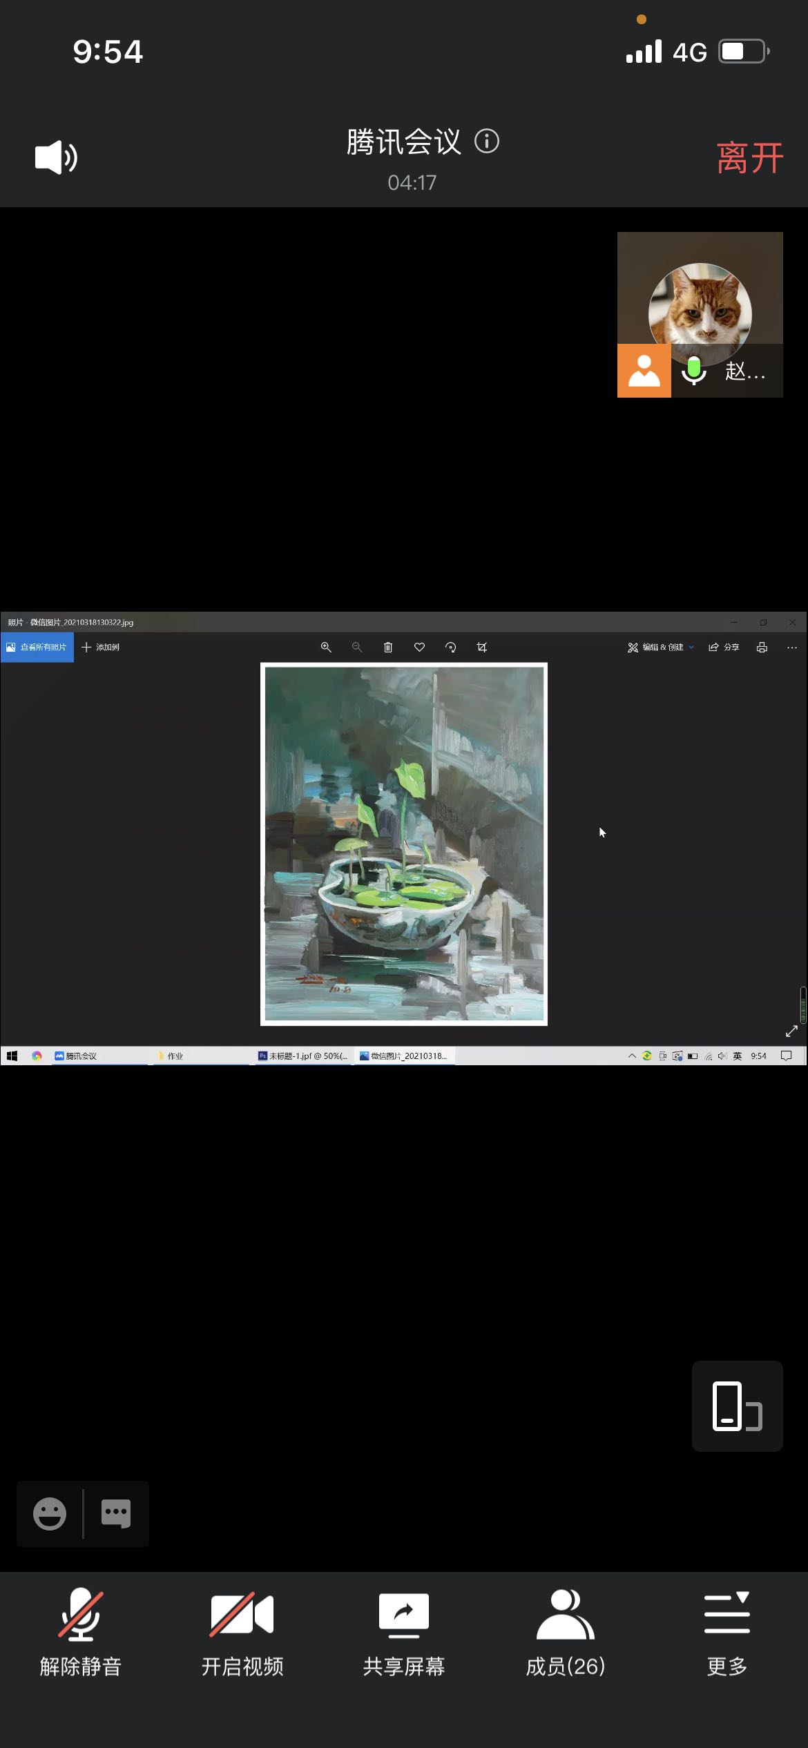The height and width of the screenshot is (1748, 808).
Task: Open the emoji reaction smiley
Action: [50, 1513]
